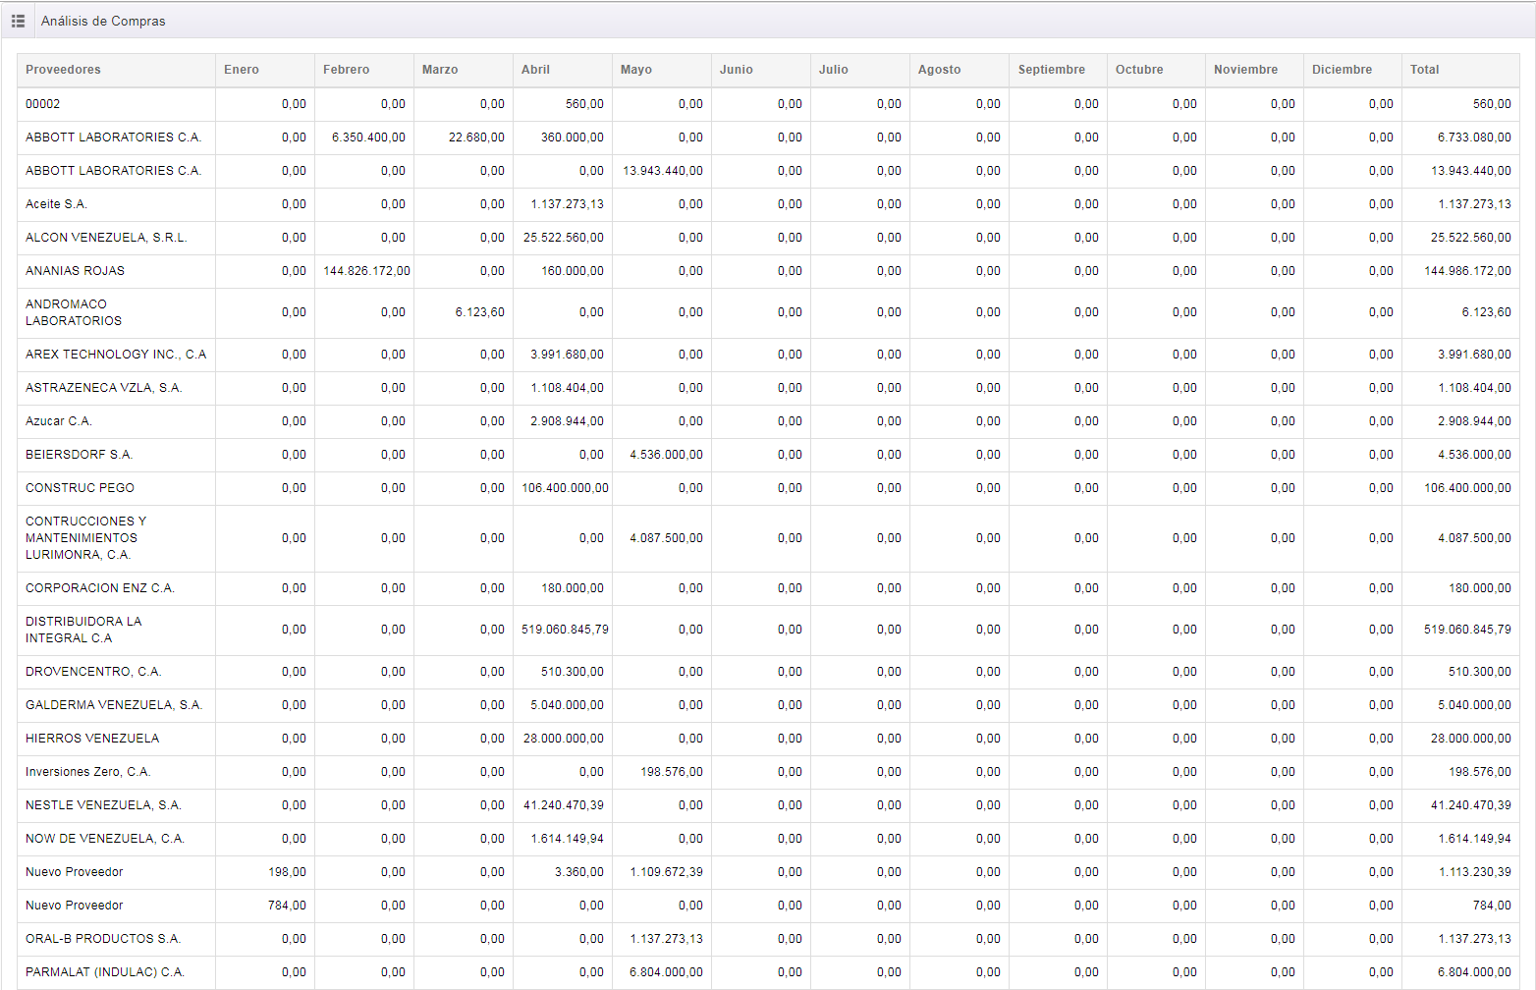Click the Abril column header

point(563,70)
